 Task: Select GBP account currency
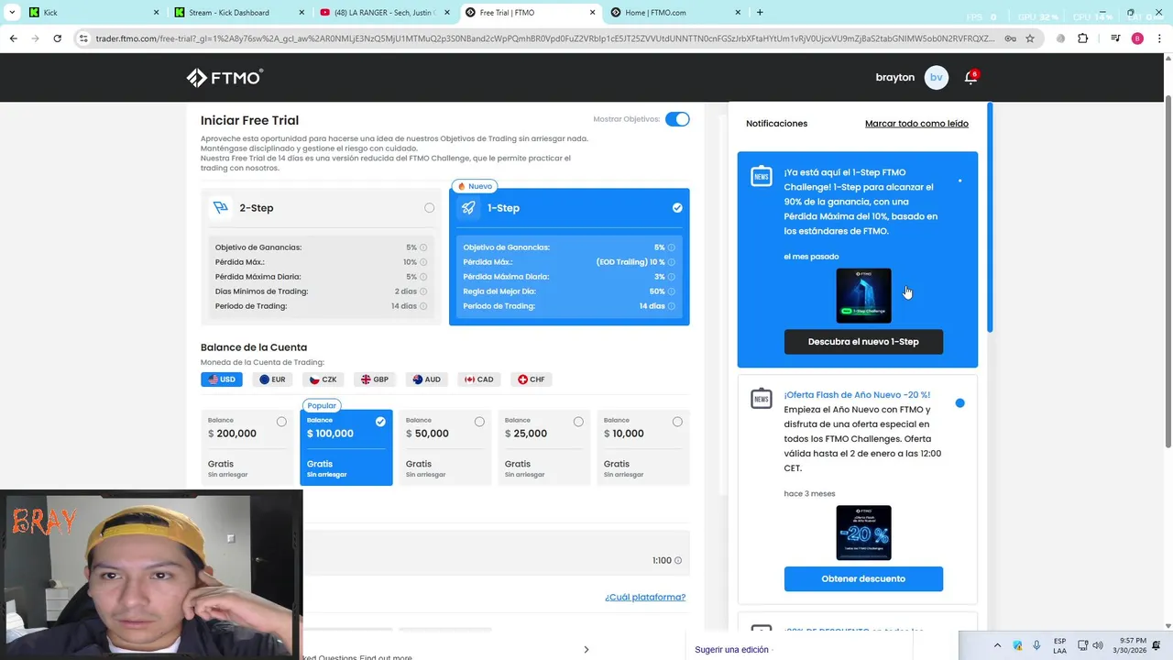375,379
